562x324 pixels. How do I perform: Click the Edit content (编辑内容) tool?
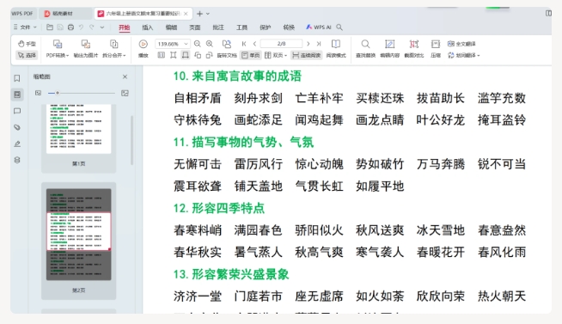click(x=389, y=49)
